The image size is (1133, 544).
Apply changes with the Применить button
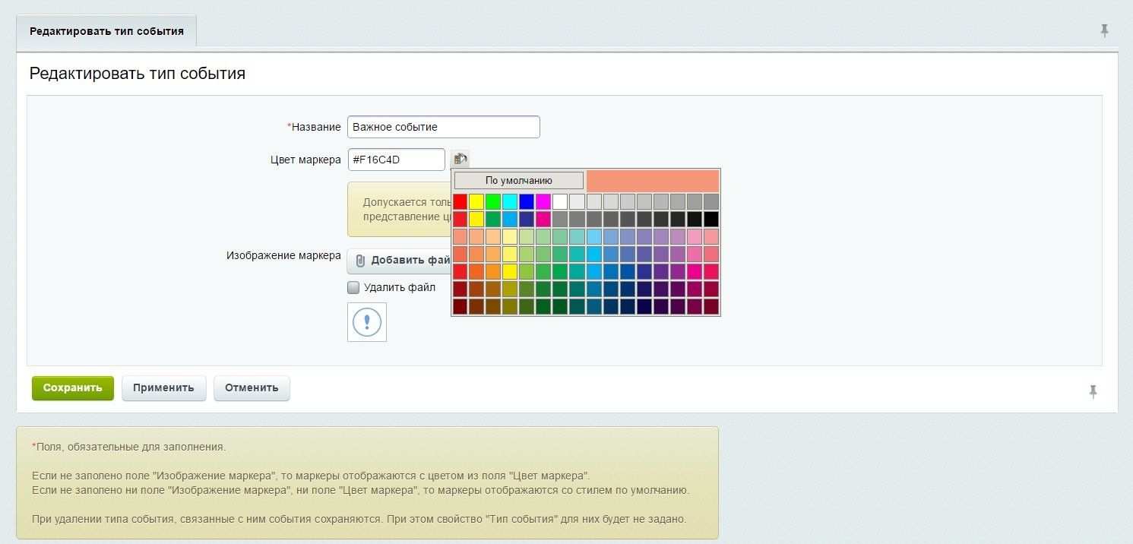pyautogui.click(x=163, y=388)
